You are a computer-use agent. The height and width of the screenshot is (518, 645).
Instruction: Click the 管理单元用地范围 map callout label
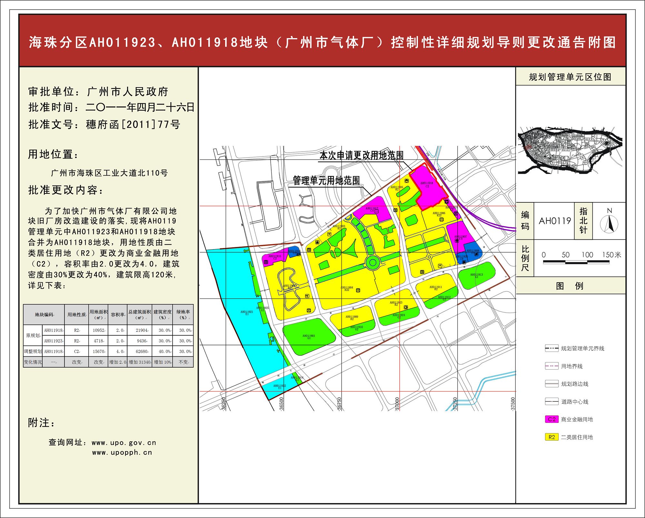[326, 180]
